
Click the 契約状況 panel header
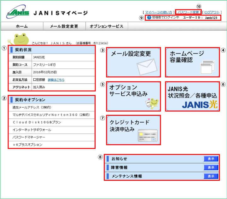tap(52, 50)
